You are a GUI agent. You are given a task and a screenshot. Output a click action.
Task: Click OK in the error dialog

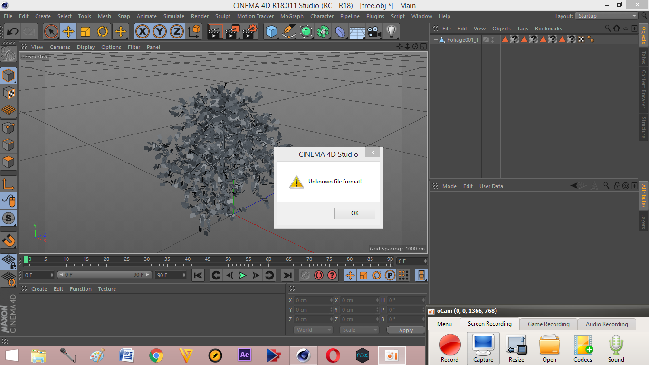pyautogui.click(x=355, y=213)
